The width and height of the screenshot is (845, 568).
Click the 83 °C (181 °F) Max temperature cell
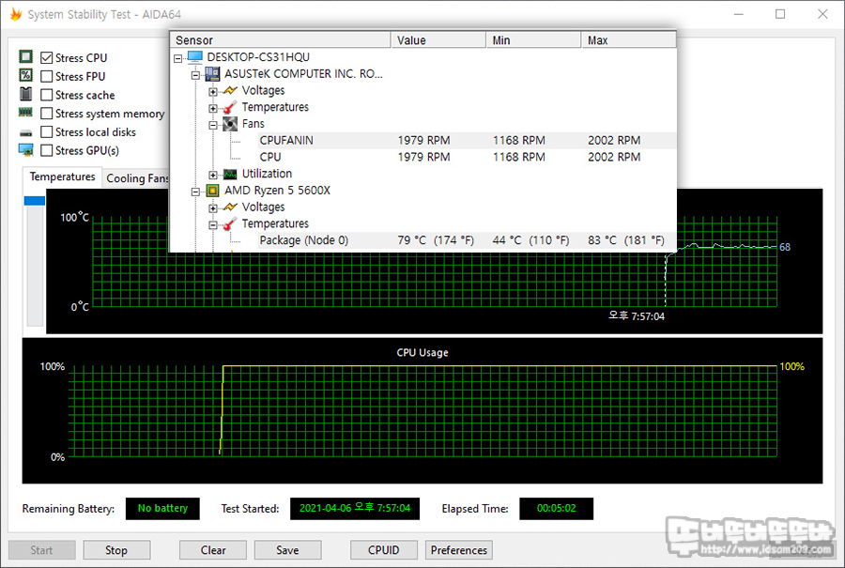click(x=626, y=240)
